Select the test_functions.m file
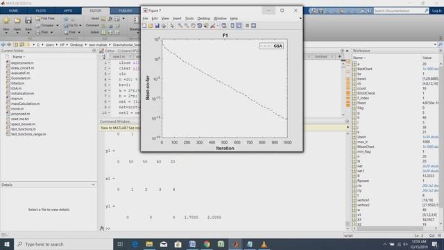The height and width of the screenshot is (250, 444). pyautogui.click(x=23, y=129)
